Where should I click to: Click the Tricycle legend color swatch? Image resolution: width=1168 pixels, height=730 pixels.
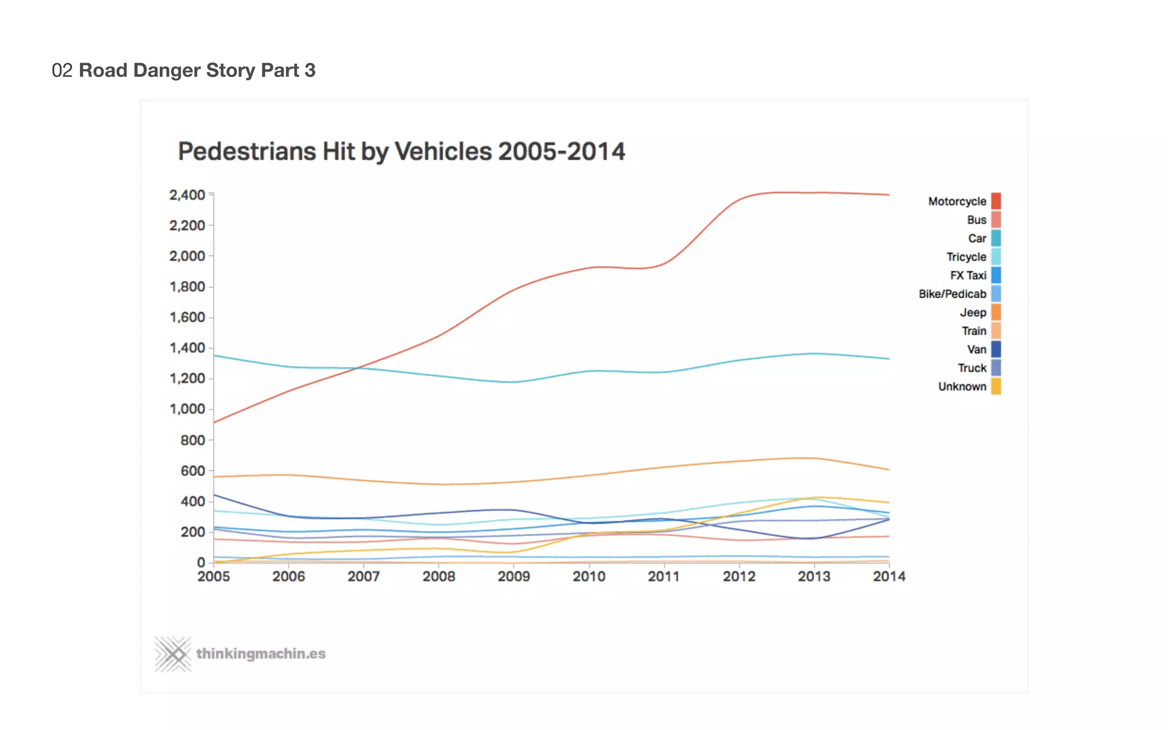(996, 257)
